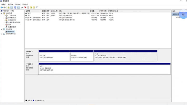The width and height of the screenshot is (187, 105).
Task: Expand the 服務與應用程式 tree node
Action: [x=2, y=34]
